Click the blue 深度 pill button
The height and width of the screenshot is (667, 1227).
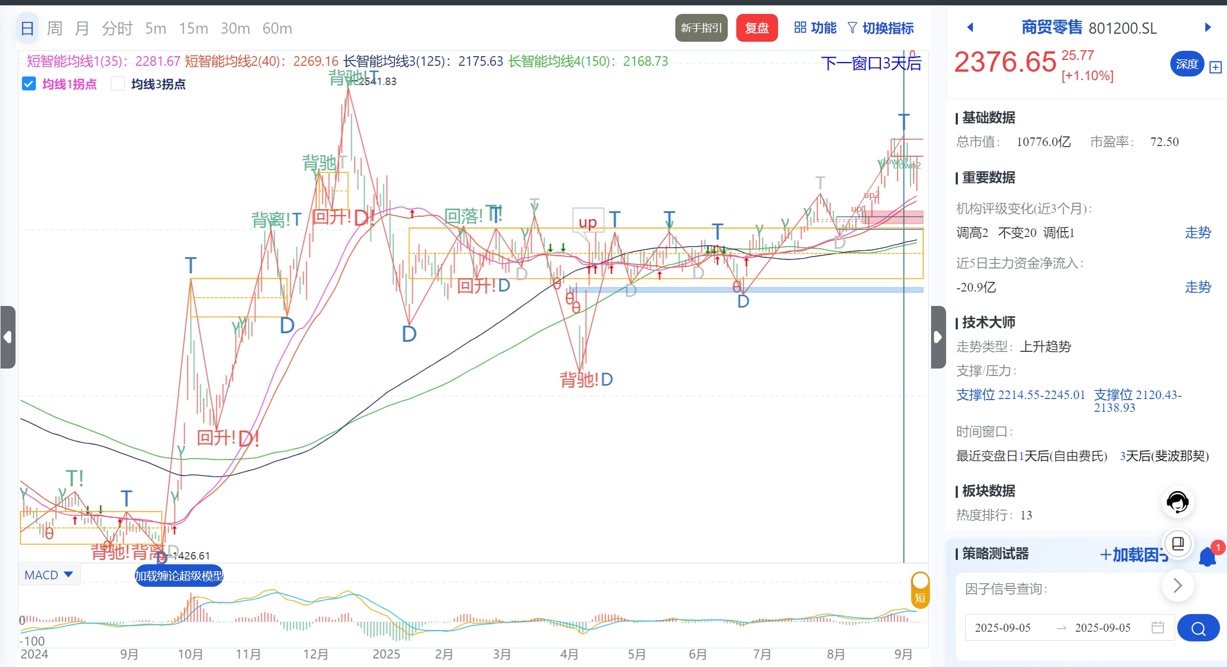click(x=1187, y=64)
